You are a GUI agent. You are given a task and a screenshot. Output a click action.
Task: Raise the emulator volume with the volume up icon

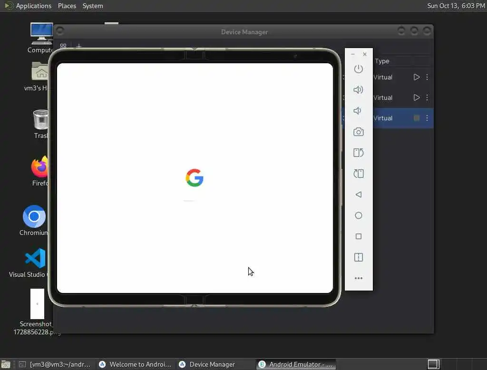[359, 90]
